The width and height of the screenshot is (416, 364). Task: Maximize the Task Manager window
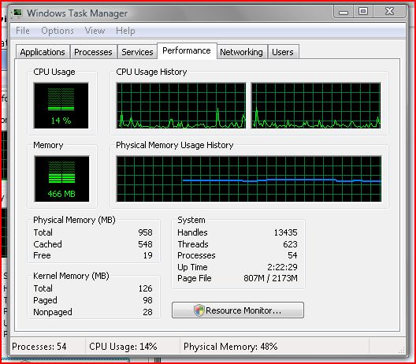(x=363, y=11)
